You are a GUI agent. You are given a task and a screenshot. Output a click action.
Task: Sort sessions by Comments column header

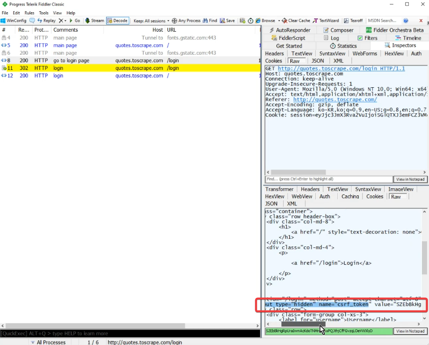click(77, 30)
